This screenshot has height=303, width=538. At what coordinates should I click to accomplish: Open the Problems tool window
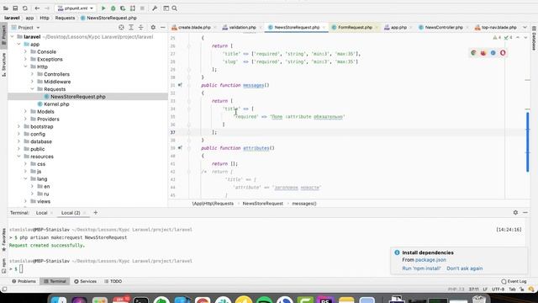point(24,281)
